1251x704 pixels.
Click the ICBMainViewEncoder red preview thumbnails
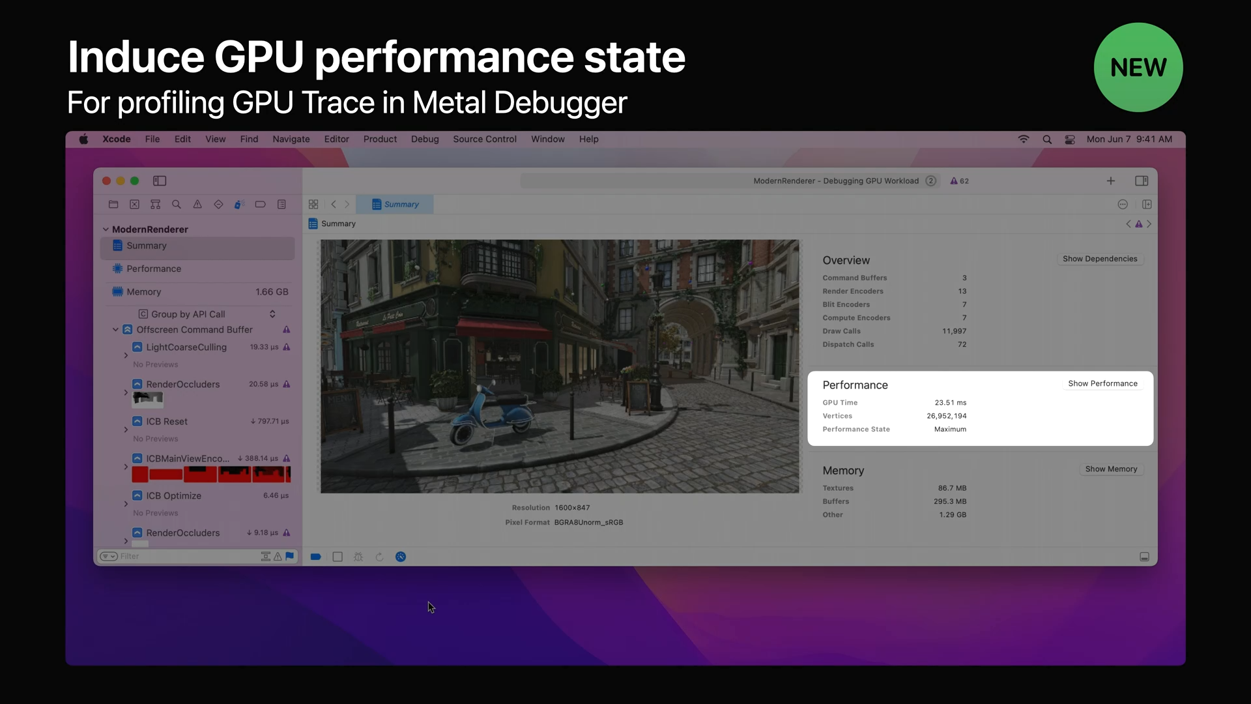point(211,474)
